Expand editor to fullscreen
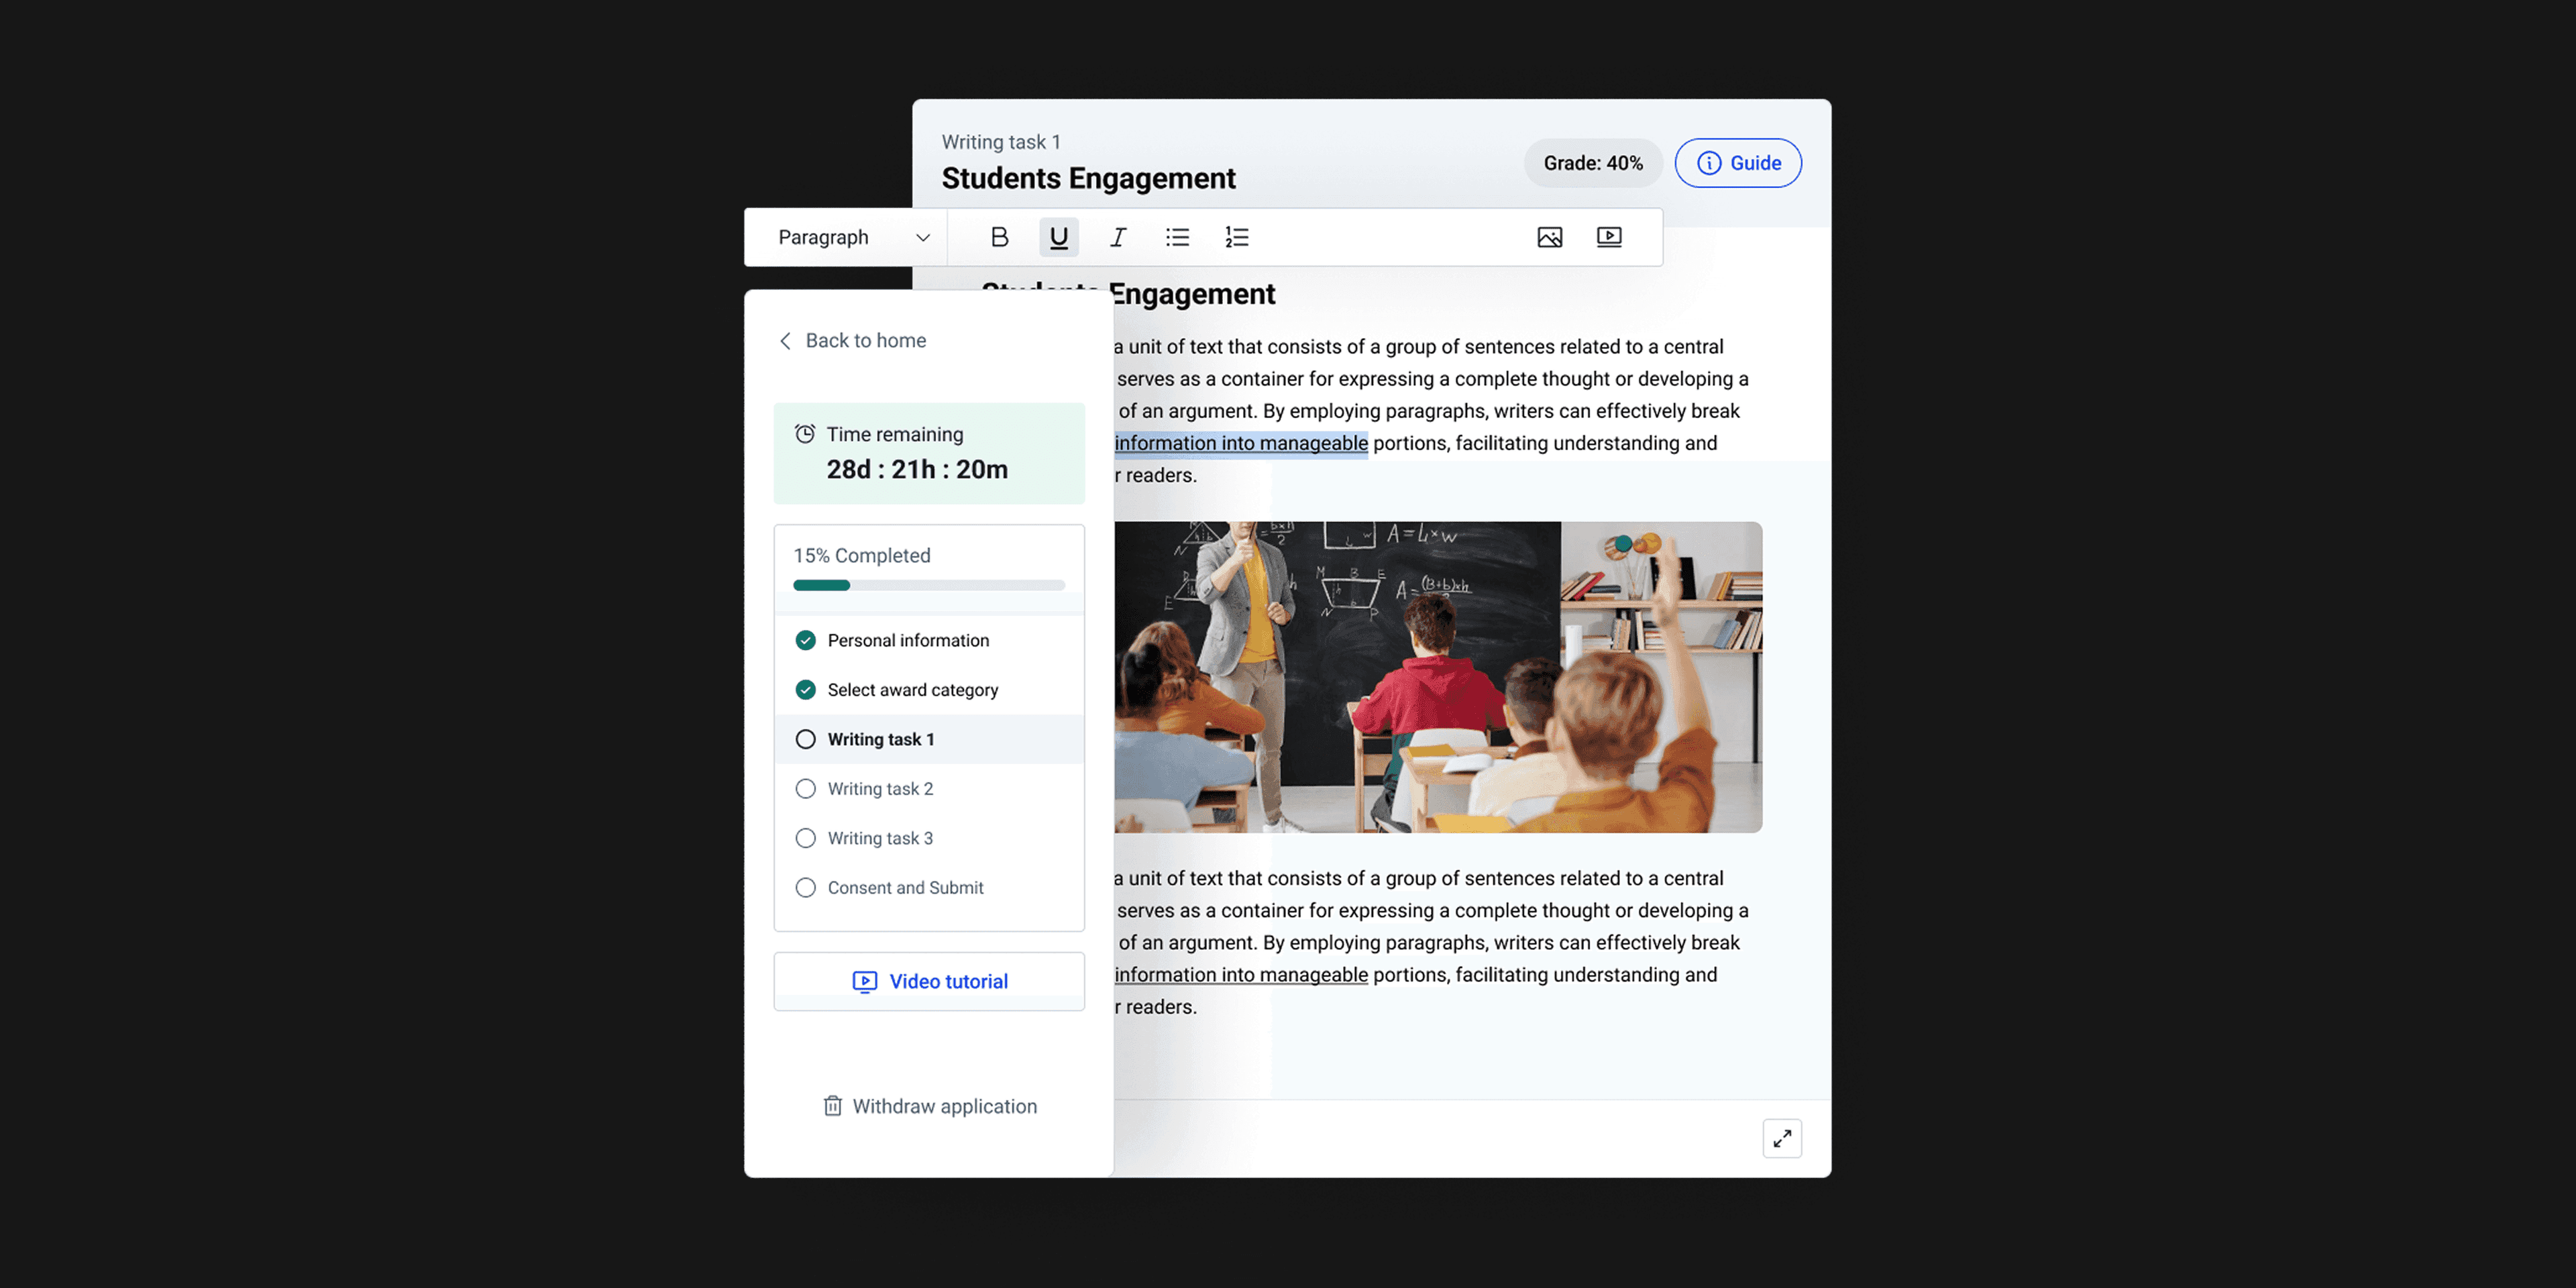 pyautogui.click(x=1781, y=1138)
